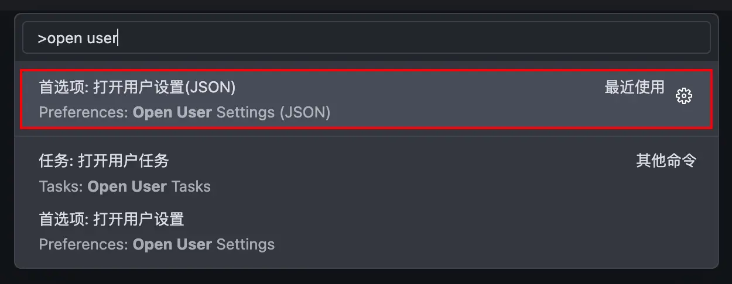Click the word "user" in the search box
The height and width of the screenshot is (284, 732).
point(102,39)
